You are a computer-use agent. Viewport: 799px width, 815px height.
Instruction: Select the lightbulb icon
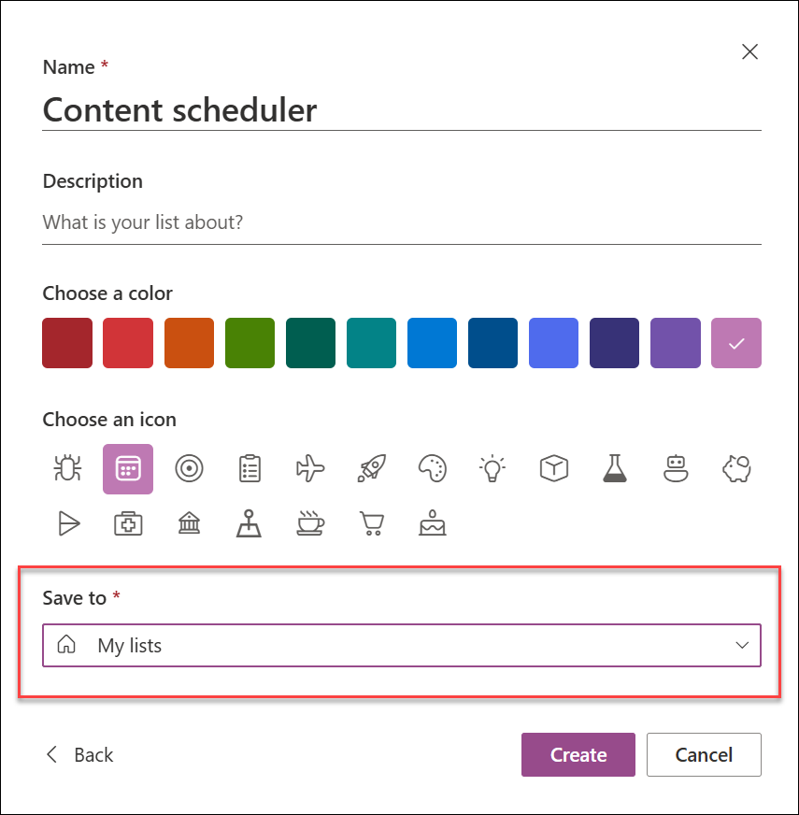tap(492, 469)
